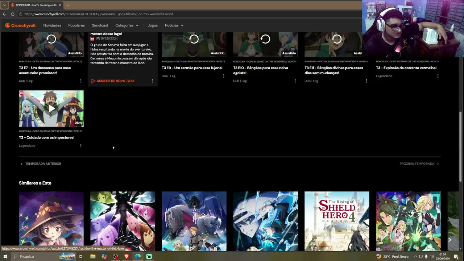Open Task View on the taskbar
464x261 pixels.
[81, 257]
